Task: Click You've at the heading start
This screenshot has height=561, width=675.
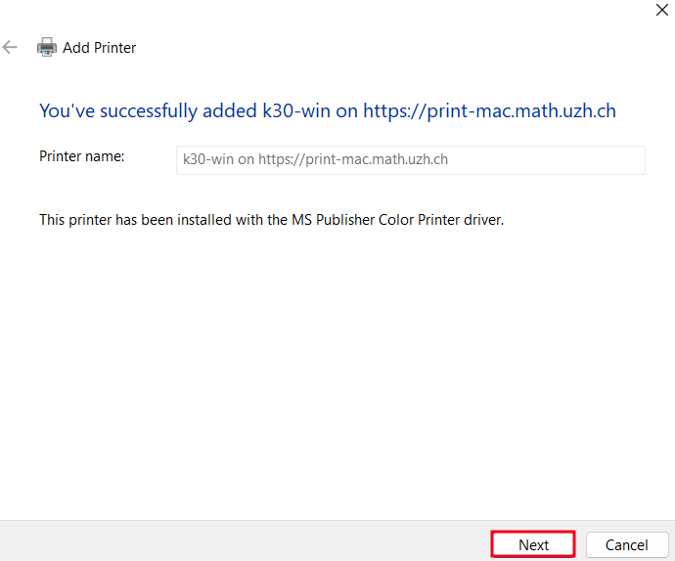Action: coord(67,111)
